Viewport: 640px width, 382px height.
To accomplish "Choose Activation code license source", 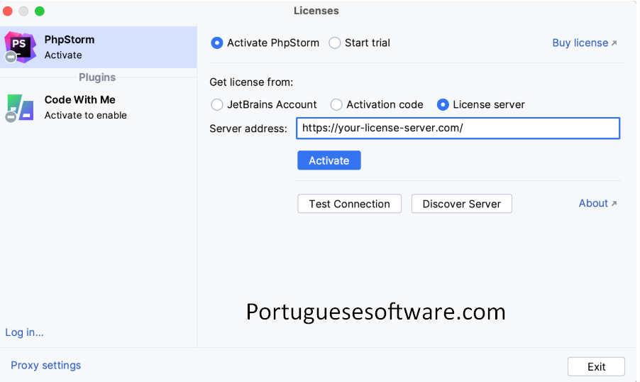I will [336, 104].
